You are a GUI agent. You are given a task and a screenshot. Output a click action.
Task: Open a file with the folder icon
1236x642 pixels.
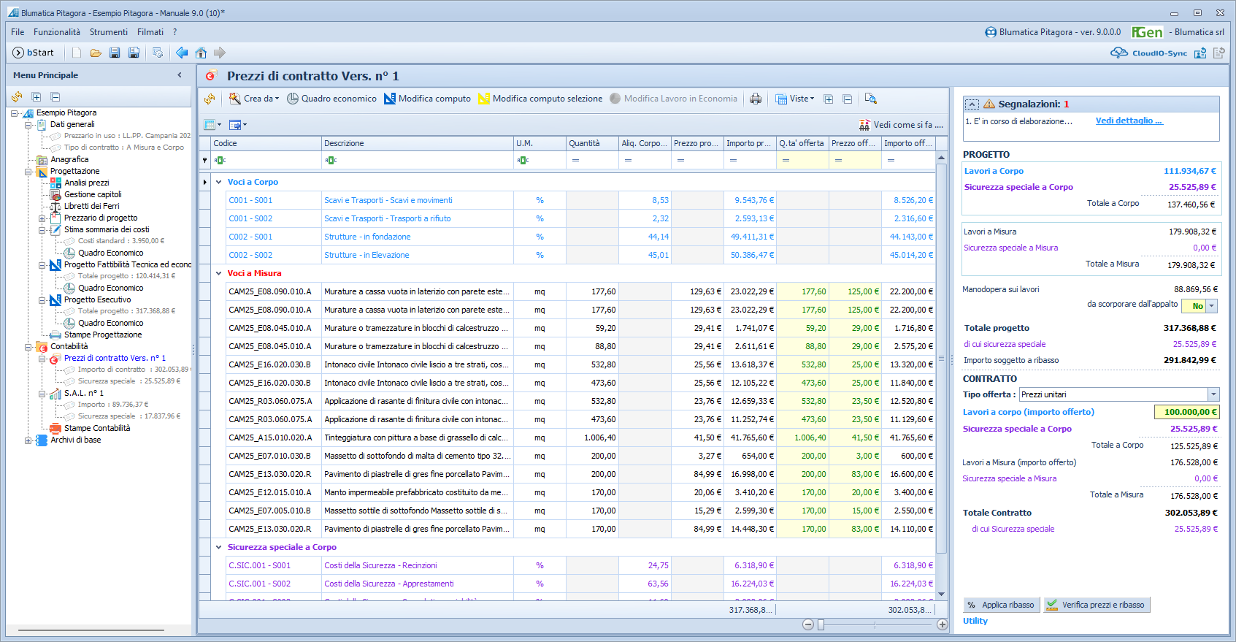coord(96,53)
